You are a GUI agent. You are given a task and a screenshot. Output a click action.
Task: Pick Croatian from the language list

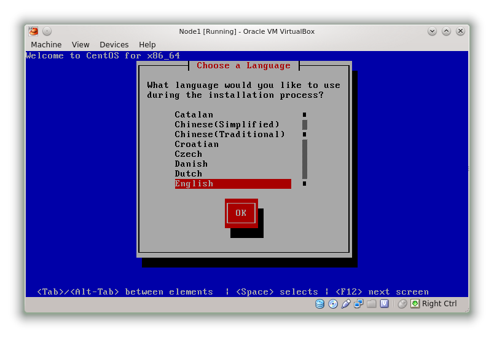click(233, 144)
